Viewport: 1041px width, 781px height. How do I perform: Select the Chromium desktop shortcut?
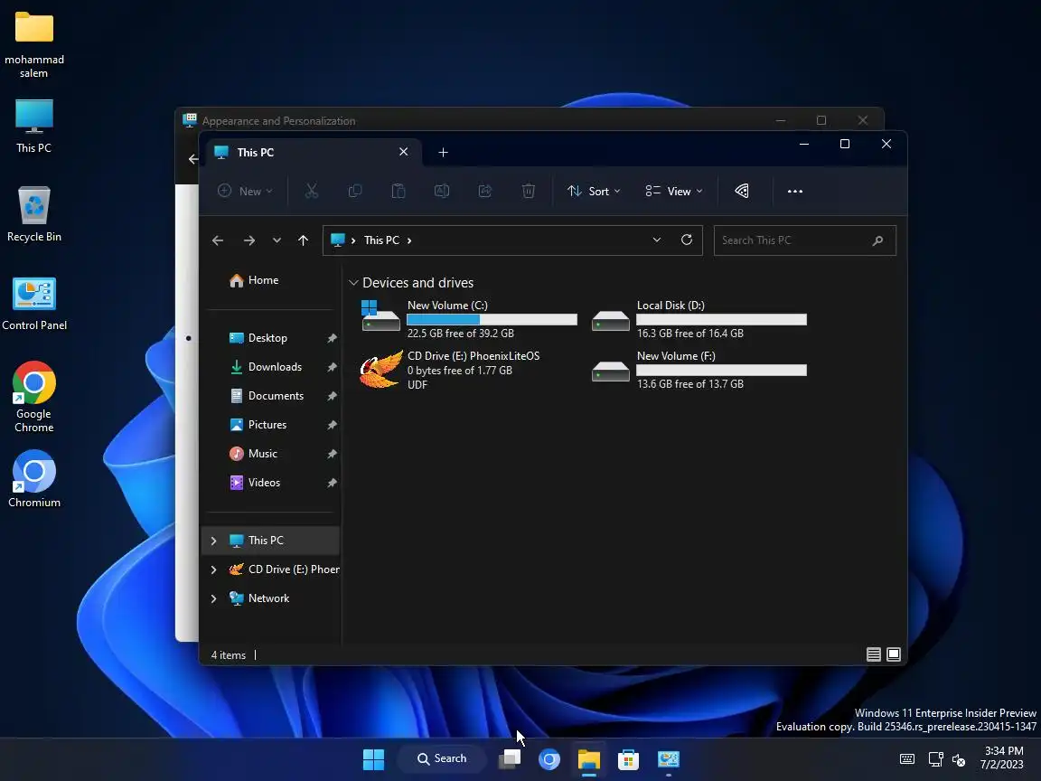tap(33, 479)
